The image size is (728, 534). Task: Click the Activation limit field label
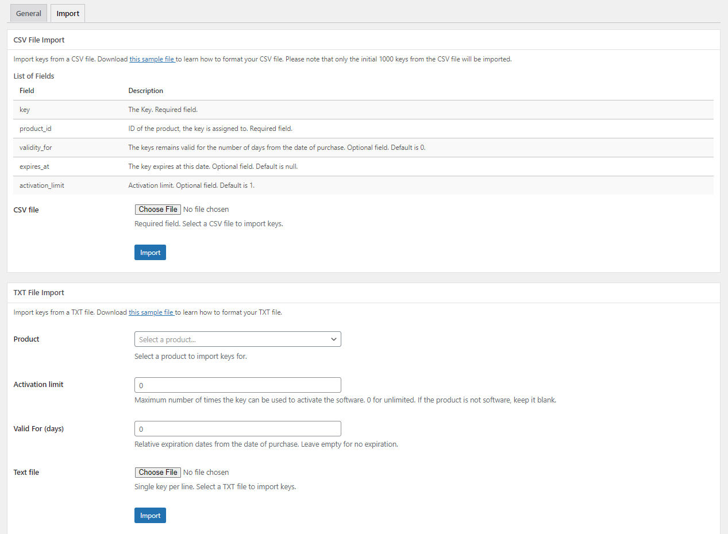tap(38, 385)
